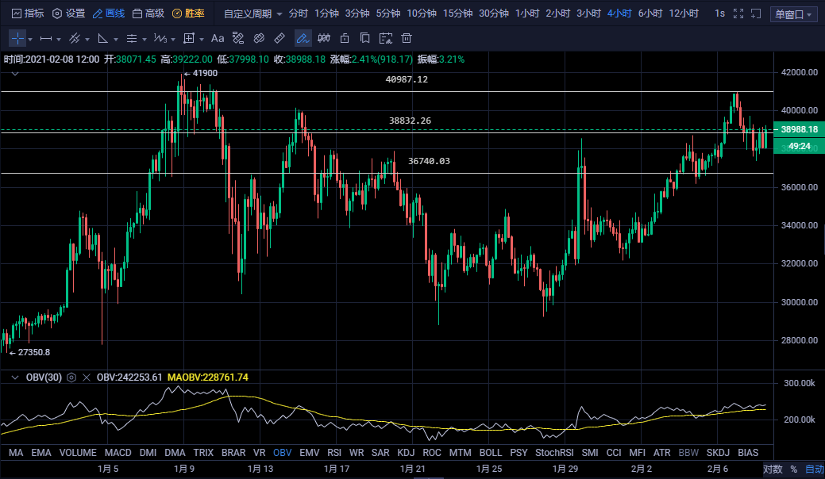
Task: Select the crosshair cursor tool
Action: 17,38
